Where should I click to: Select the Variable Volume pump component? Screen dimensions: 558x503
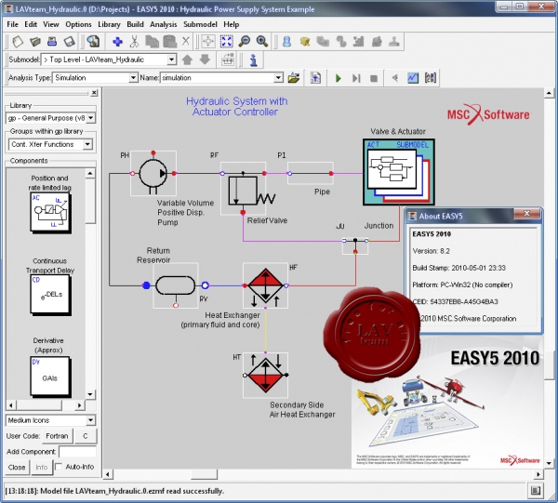coord(153,173)
